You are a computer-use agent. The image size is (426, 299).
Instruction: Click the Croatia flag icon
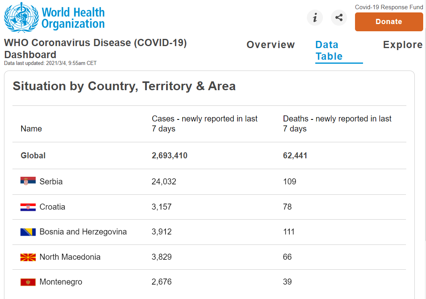click(28, 207)
